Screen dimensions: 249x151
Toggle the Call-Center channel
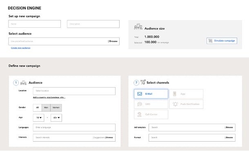click(151, 115)
